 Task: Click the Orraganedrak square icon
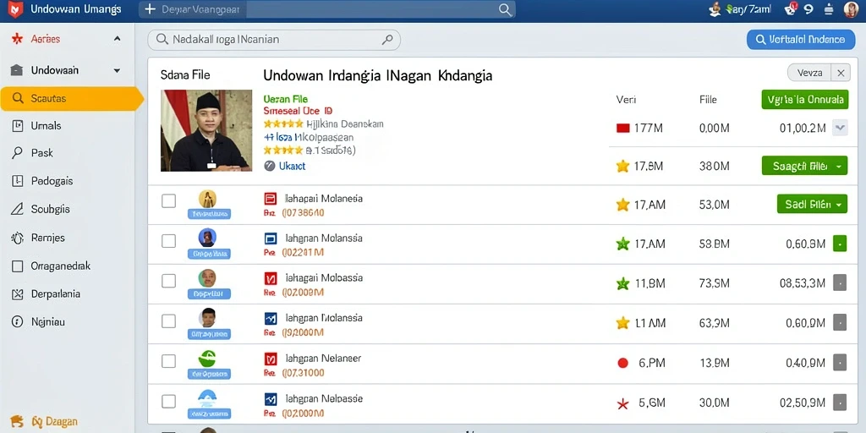17,266
